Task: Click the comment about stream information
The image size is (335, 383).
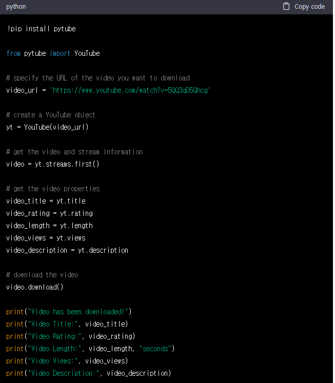Action: pyautogui.click(x=74, y=152)
